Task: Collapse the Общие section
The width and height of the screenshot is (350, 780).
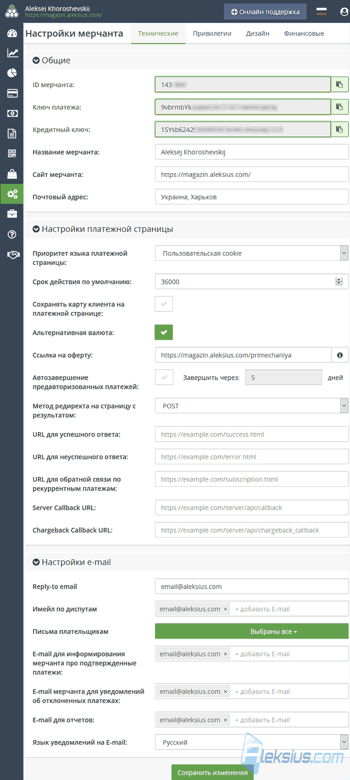Action: [x=36, y=60]
